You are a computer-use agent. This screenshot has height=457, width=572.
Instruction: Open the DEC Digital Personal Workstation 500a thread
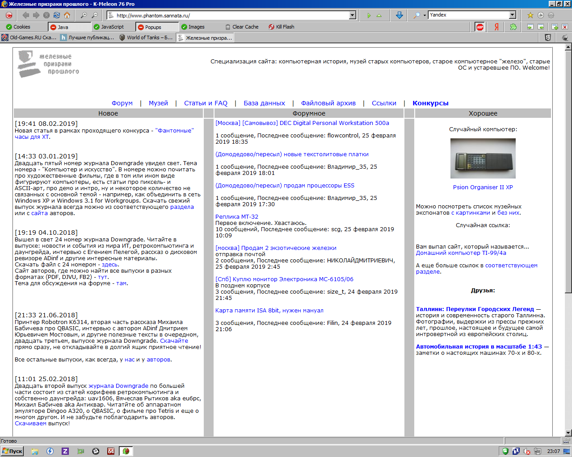click(x=302, y=123)
